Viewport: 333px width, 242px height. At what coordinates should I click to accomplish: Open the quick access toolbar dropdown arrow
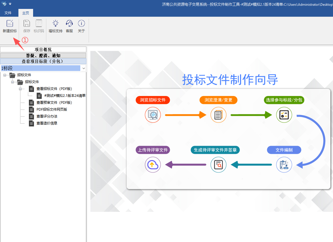point(10,4)
